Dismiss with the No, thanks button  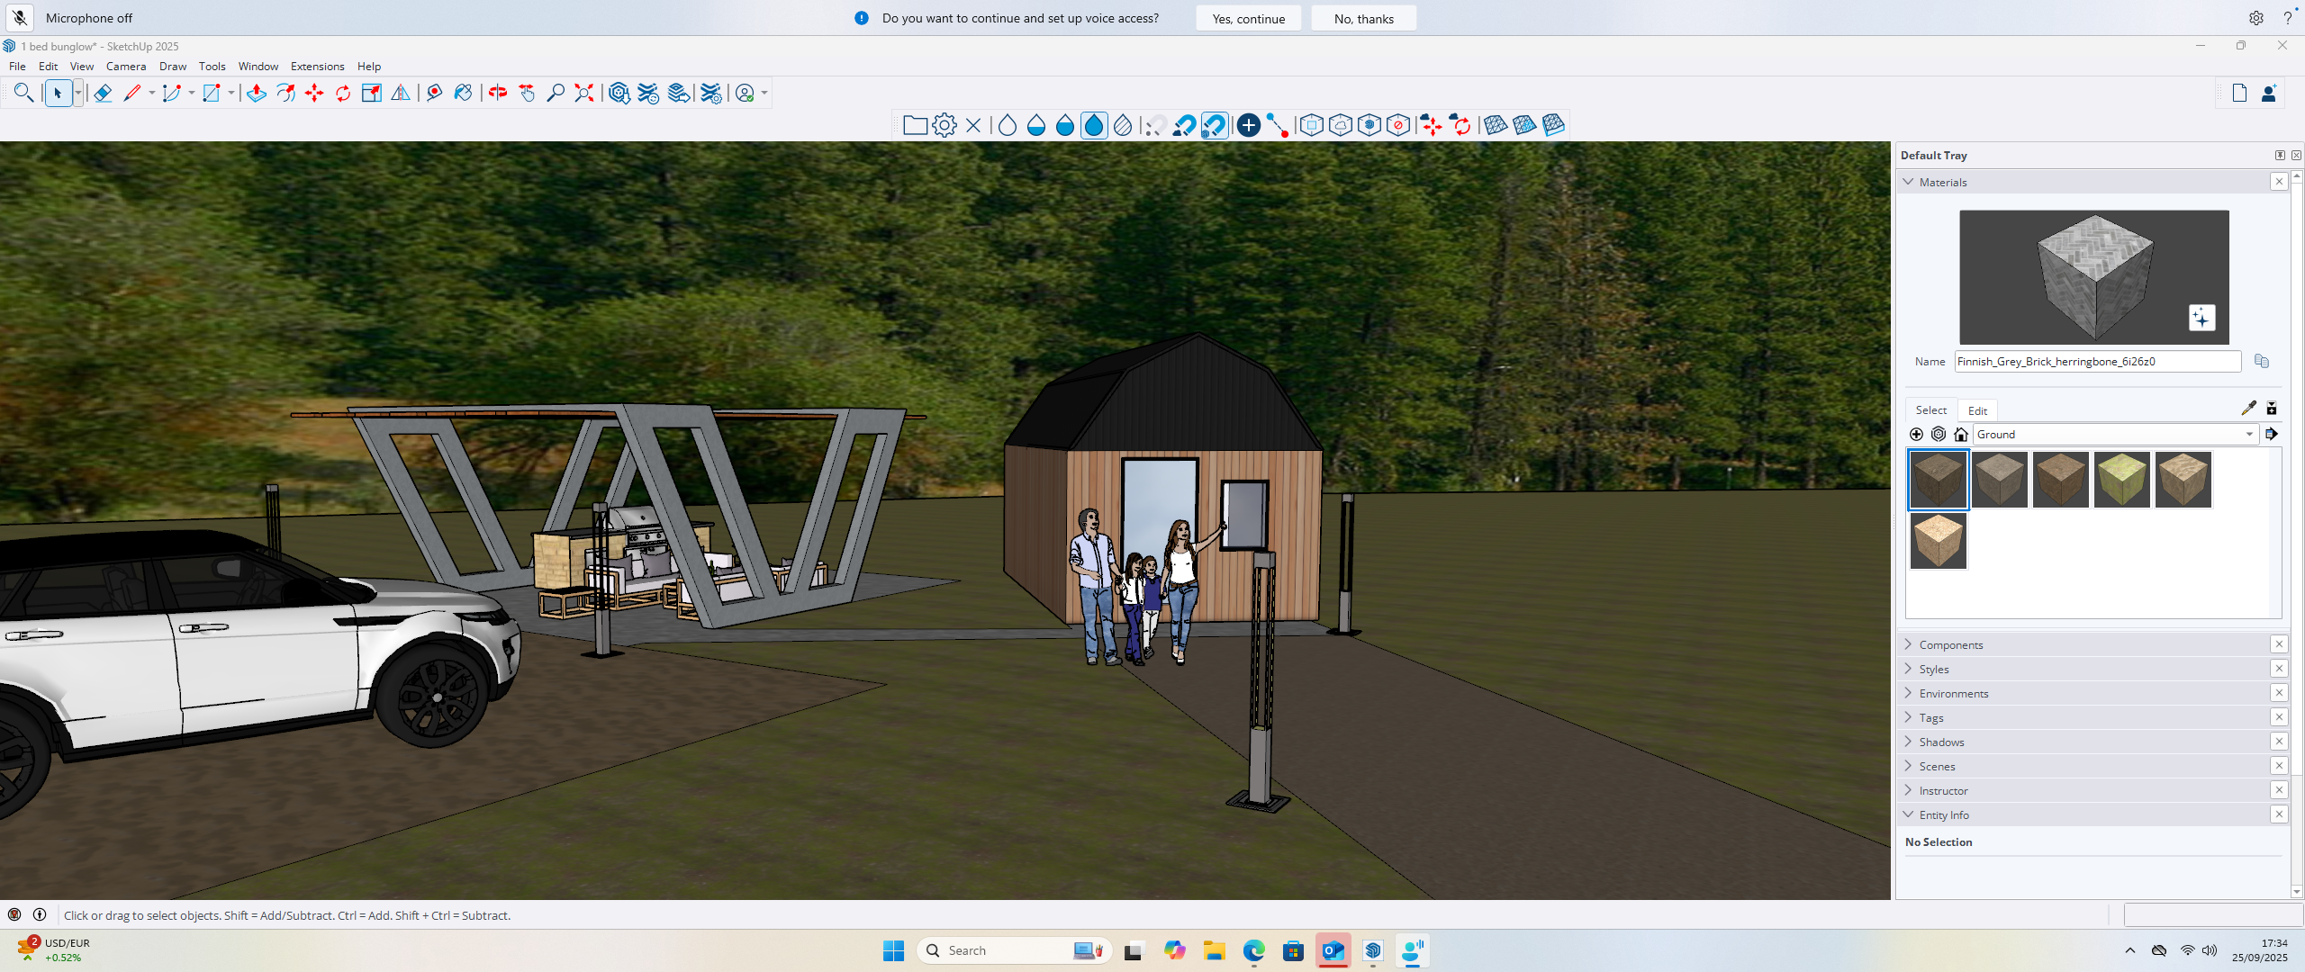coord(1363,18)
